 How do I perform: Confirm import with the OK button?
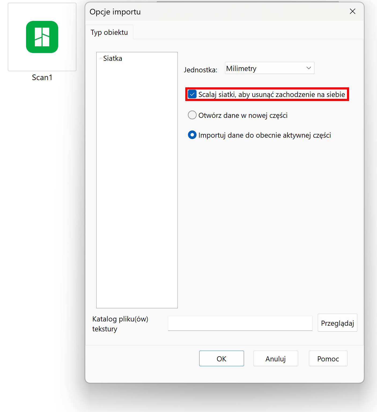coord(221,358)
